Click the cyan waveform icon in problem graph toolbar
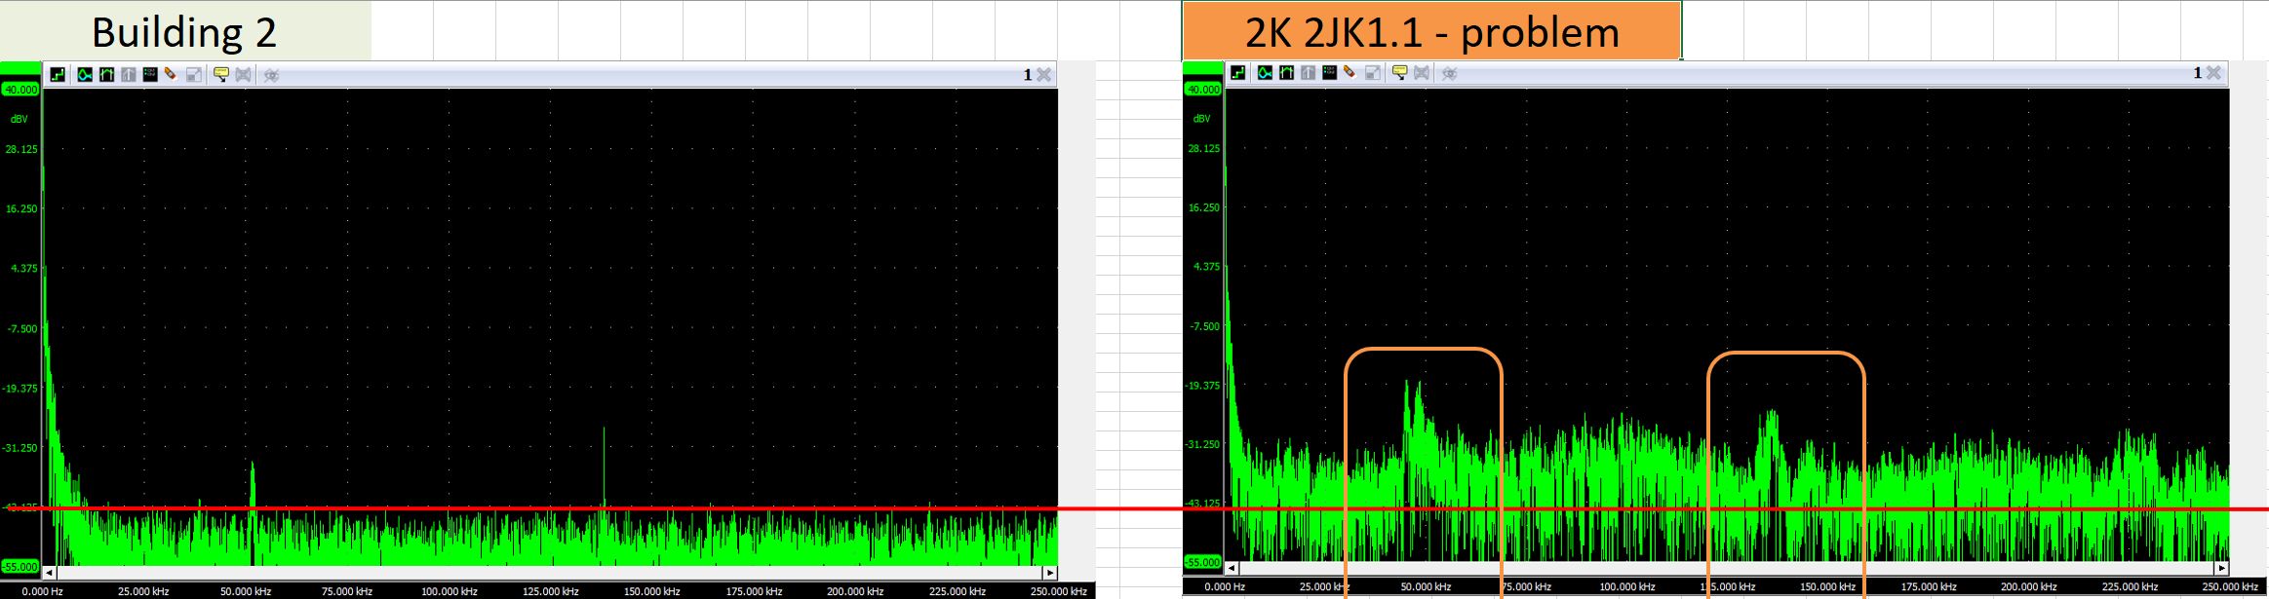 (1265, 73)
